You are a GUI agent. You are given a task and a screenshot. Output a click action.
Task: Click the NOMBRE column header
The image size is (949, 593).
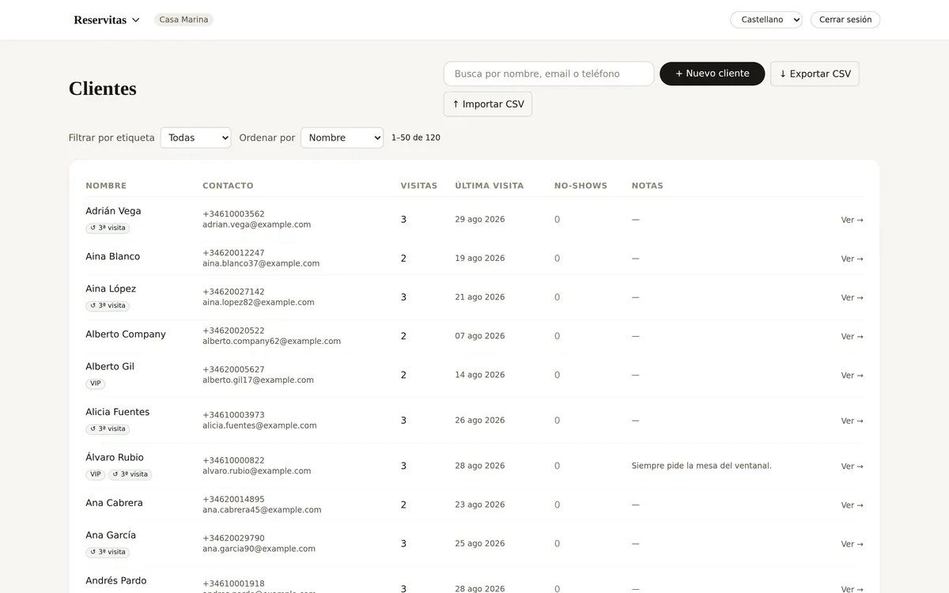(x=106, y=186)
